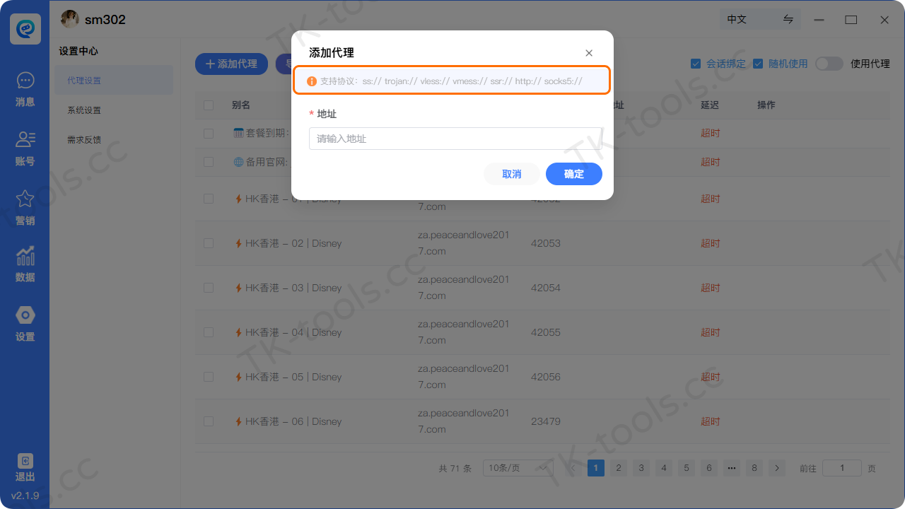Click port value 23479
Screen dimensions: 905x509
(546, 421)
